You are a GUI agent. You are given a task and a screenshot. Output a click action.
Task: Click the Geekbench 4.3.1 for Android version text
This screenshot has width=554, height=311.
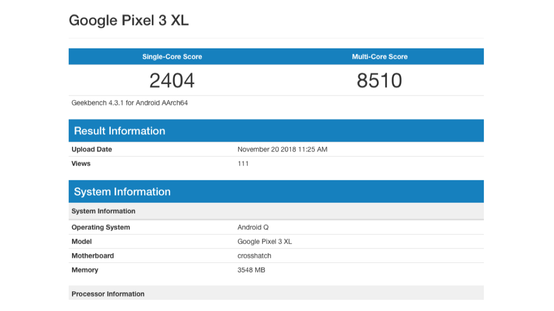pyautogui.click(x=130, y=103)
